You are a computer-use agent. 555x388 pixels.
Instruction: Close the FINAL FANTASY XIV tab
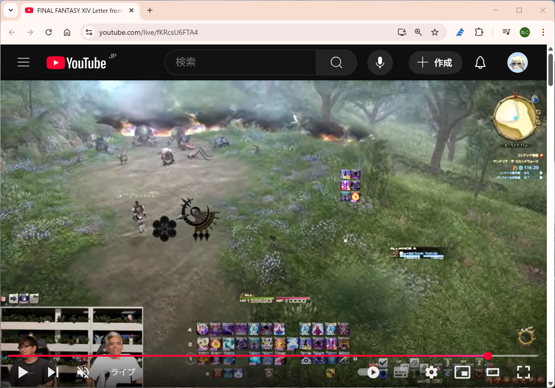point(131,10)
